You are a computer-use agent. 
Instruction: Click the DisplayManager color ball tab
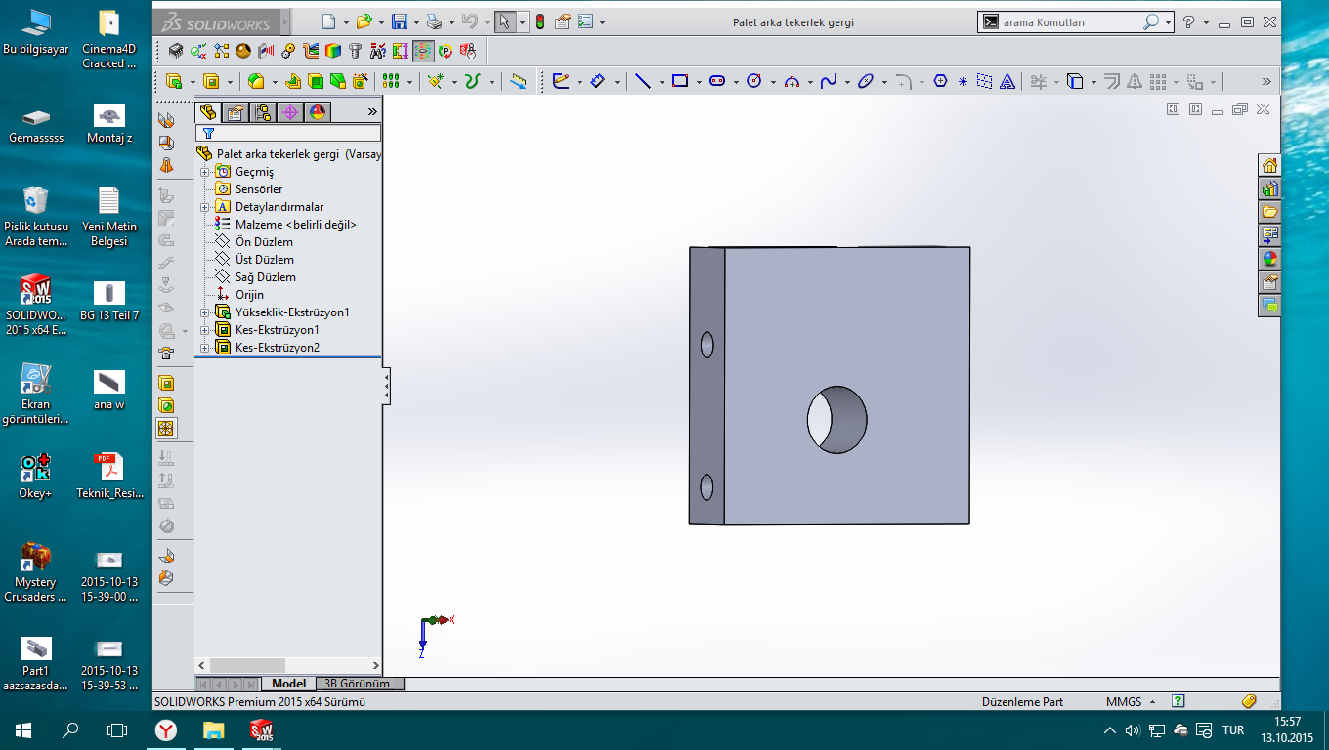point(318,112)
